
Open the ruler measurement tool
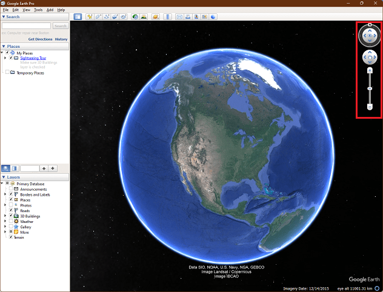(x=167, y=16)
